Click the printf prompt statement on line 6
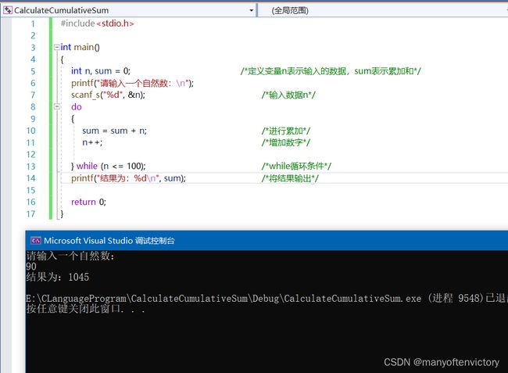The height and width of the screenshot is (373, 508). (132, 83)
